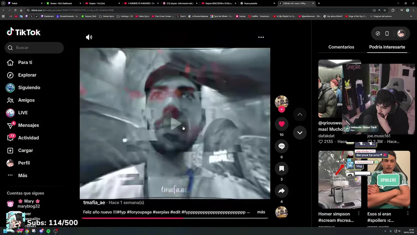The height and width of the screenshot is (235, 417).
Task: Open the creator avatar beside the video
Action: tap(281, 102)
